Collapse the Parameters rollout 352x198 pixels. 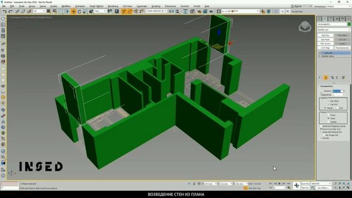pyautogui.click(x=326, y=86)
